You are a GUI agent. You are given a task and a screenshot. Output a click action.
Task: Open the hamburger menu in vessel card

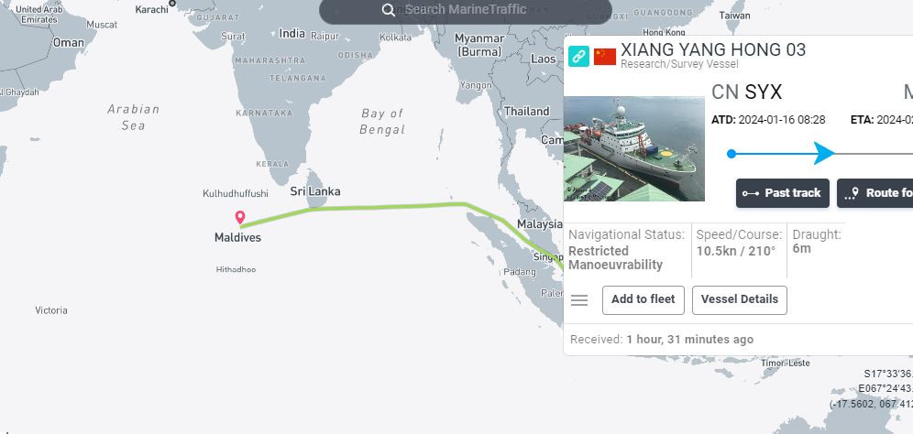(579, 300)
